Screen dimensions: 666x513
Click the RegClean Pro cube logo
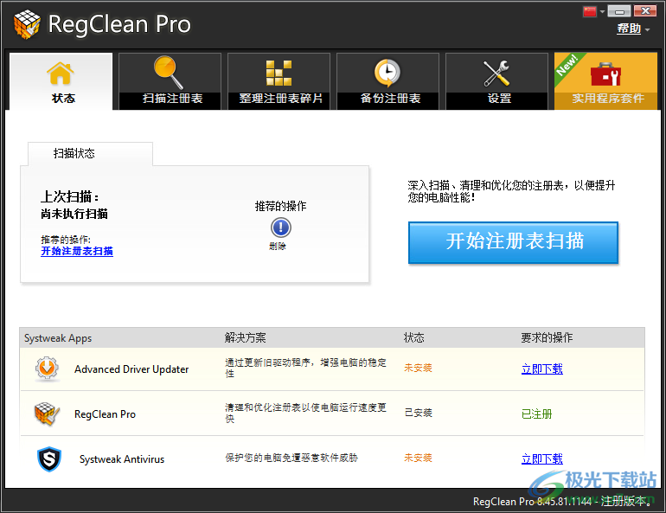click(27, 24)
